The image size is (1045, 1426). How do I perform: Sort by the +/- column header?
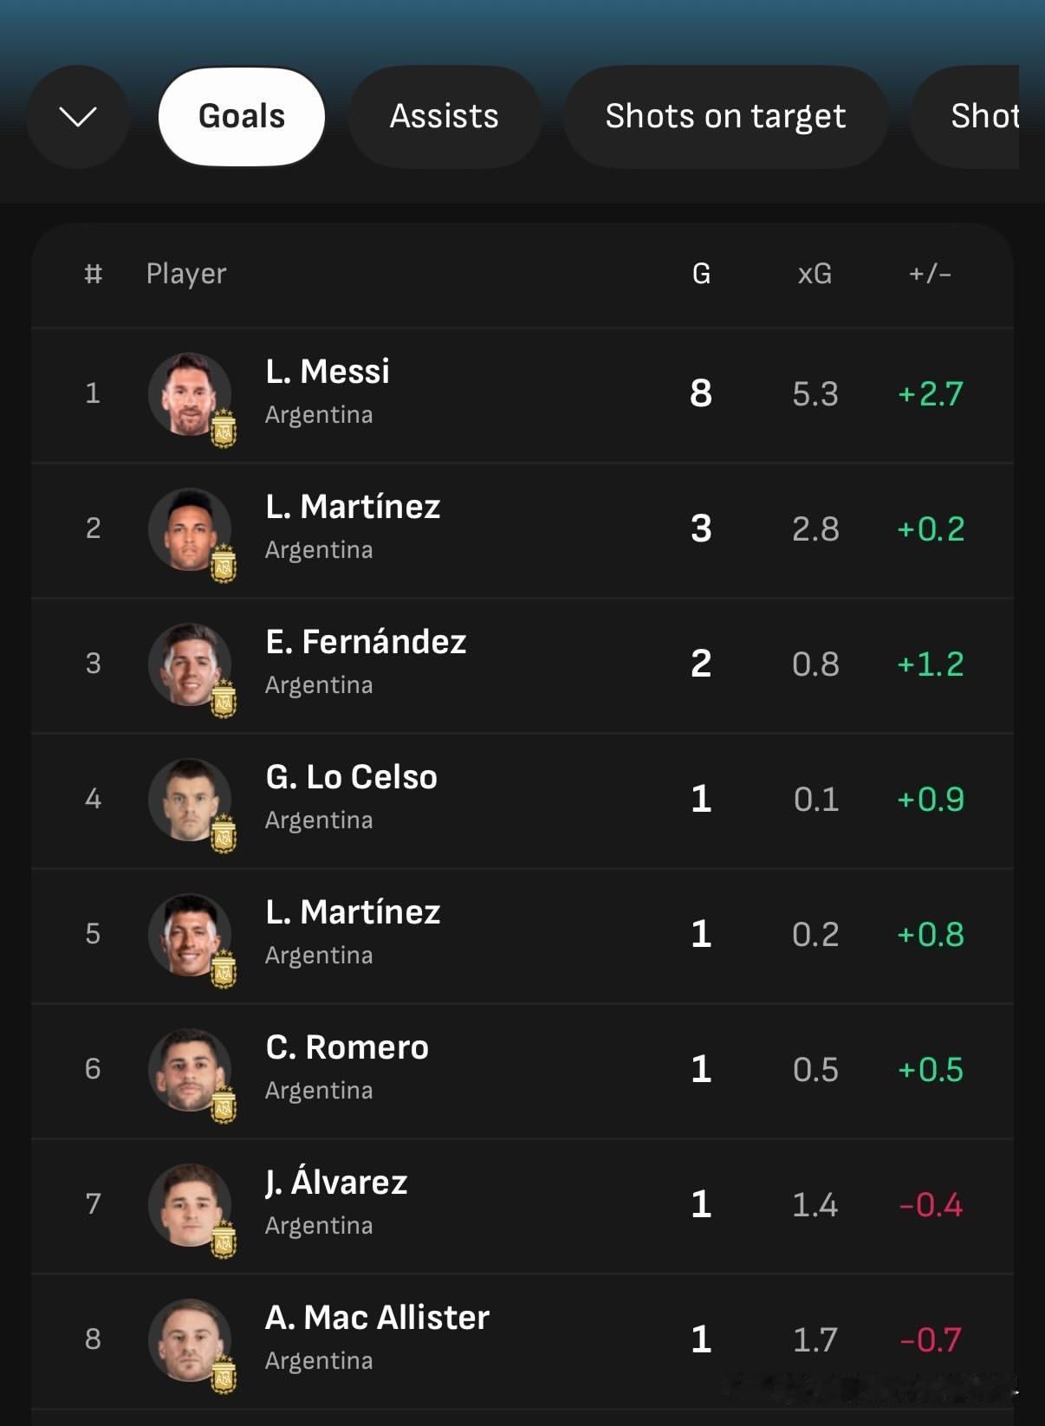click(x=930, y=274)
